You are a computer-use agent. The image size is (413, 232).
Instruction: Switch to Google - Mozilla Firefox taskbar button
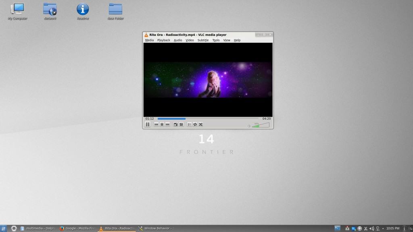pos(77,228)
